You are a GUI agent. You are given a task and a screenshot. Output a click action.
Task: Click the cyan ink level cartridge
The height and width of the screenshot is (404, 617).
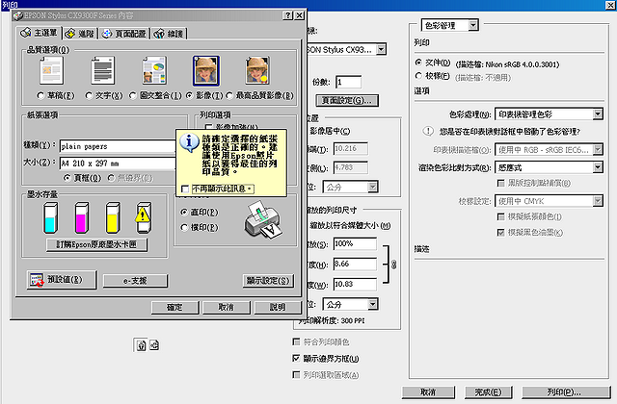(x=51, y=218)
